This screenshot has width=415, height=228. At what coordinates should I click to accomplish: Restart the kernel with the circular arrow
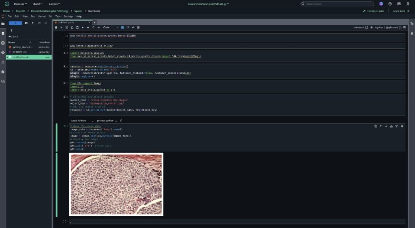point(93,28)
